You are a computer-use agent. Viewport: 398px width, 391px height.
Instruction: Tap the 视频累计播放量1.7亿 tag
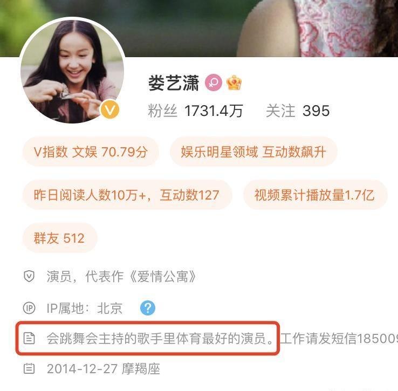pos(315,195)
